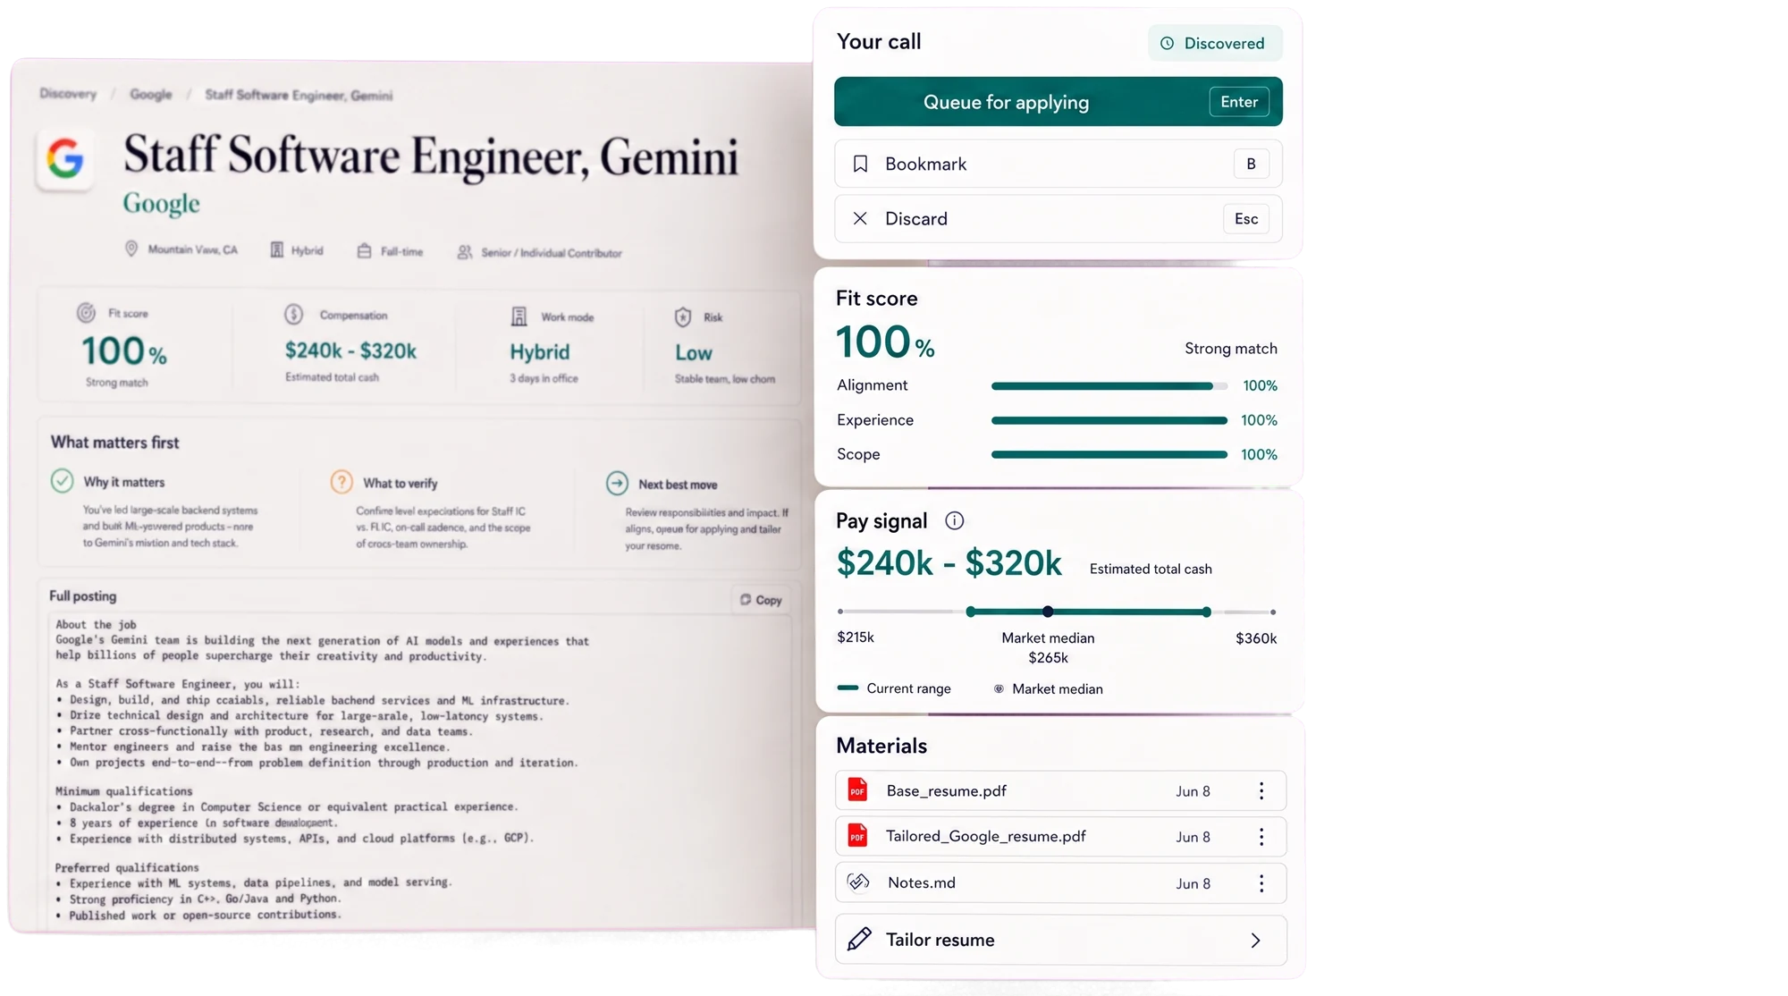The height and width of the screenshot is (996, 1788).
Task: Click the bookmark ribbon icon
Action: [x=860, y=164]
